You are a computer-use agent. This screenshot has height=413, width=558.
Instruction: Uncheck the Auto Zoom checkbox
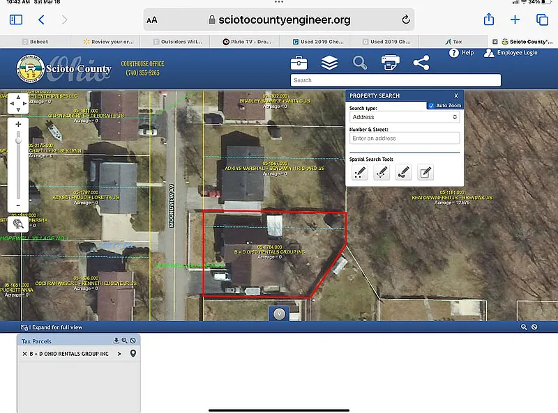[432, 105]
